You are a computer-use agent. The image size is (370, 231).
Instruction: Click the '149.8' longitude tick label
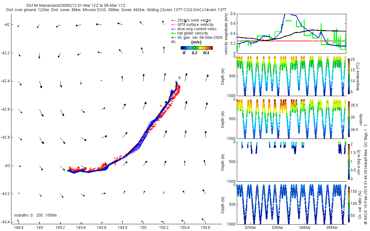[122, 228]
